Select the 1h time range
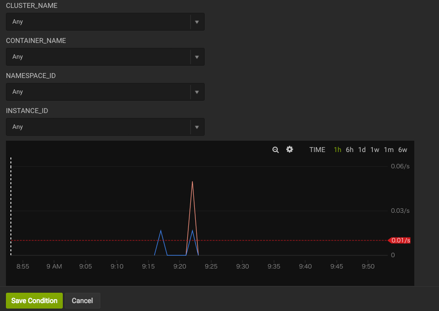The image size is (439, 311). coord(338,150)
